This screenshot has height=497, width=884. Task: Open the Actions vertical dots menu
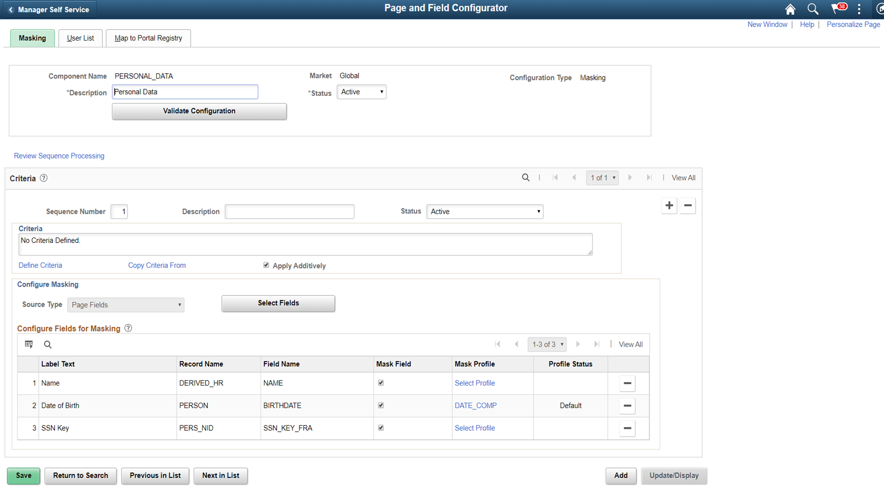[x=859, y=9]
